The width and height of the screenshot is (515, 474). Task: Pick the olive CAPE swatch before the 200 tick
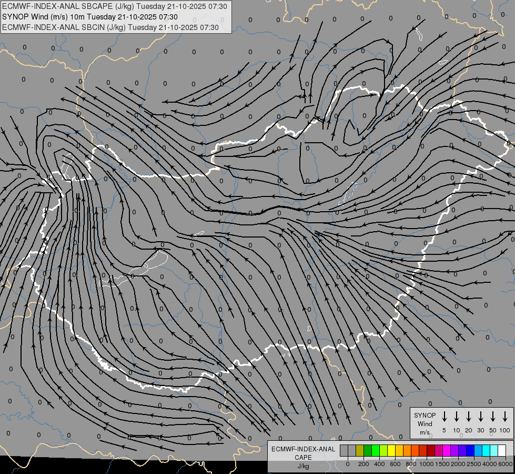tap(360, 451)
